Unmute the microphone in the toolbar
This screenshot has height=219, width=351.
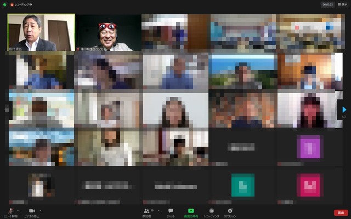coord(9,211)
